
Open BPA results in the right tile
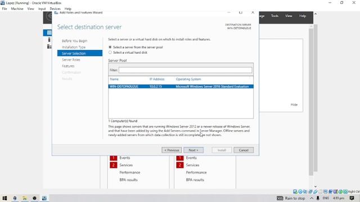195,180
